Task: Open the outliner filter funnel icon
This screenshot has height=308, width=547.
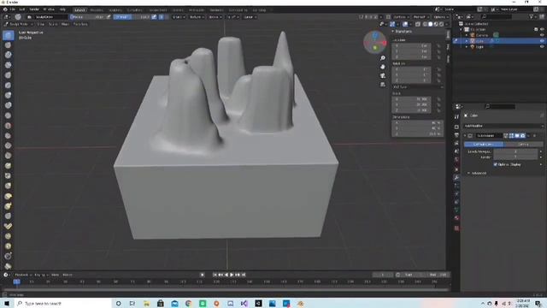Action: pos(532,17)
